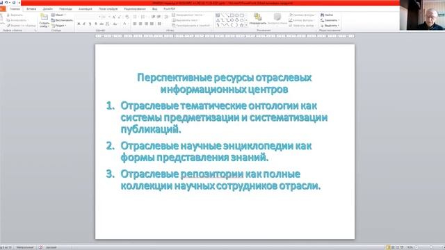445x250 pixels.
Task: Click list item 'Отраслевые научные энциклопедии как'
Action: click(216, 146)
